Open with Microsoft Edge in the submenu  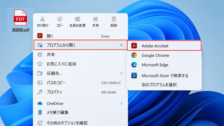164,65
